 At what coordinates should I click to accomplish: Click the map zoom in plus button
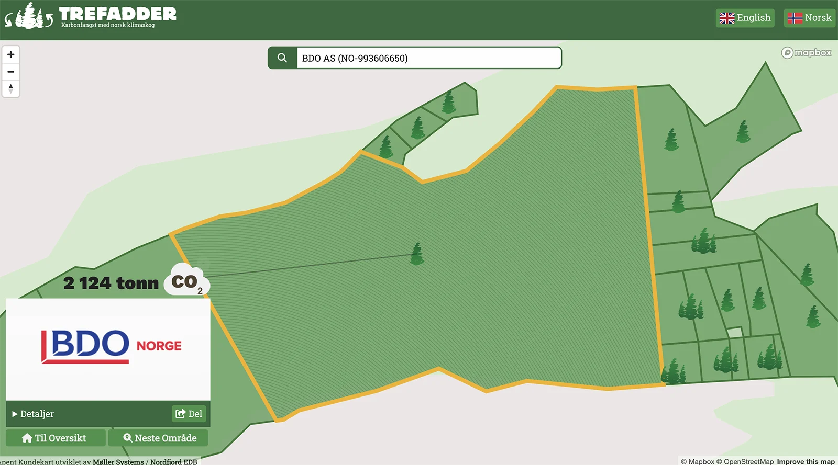point(10,55)
